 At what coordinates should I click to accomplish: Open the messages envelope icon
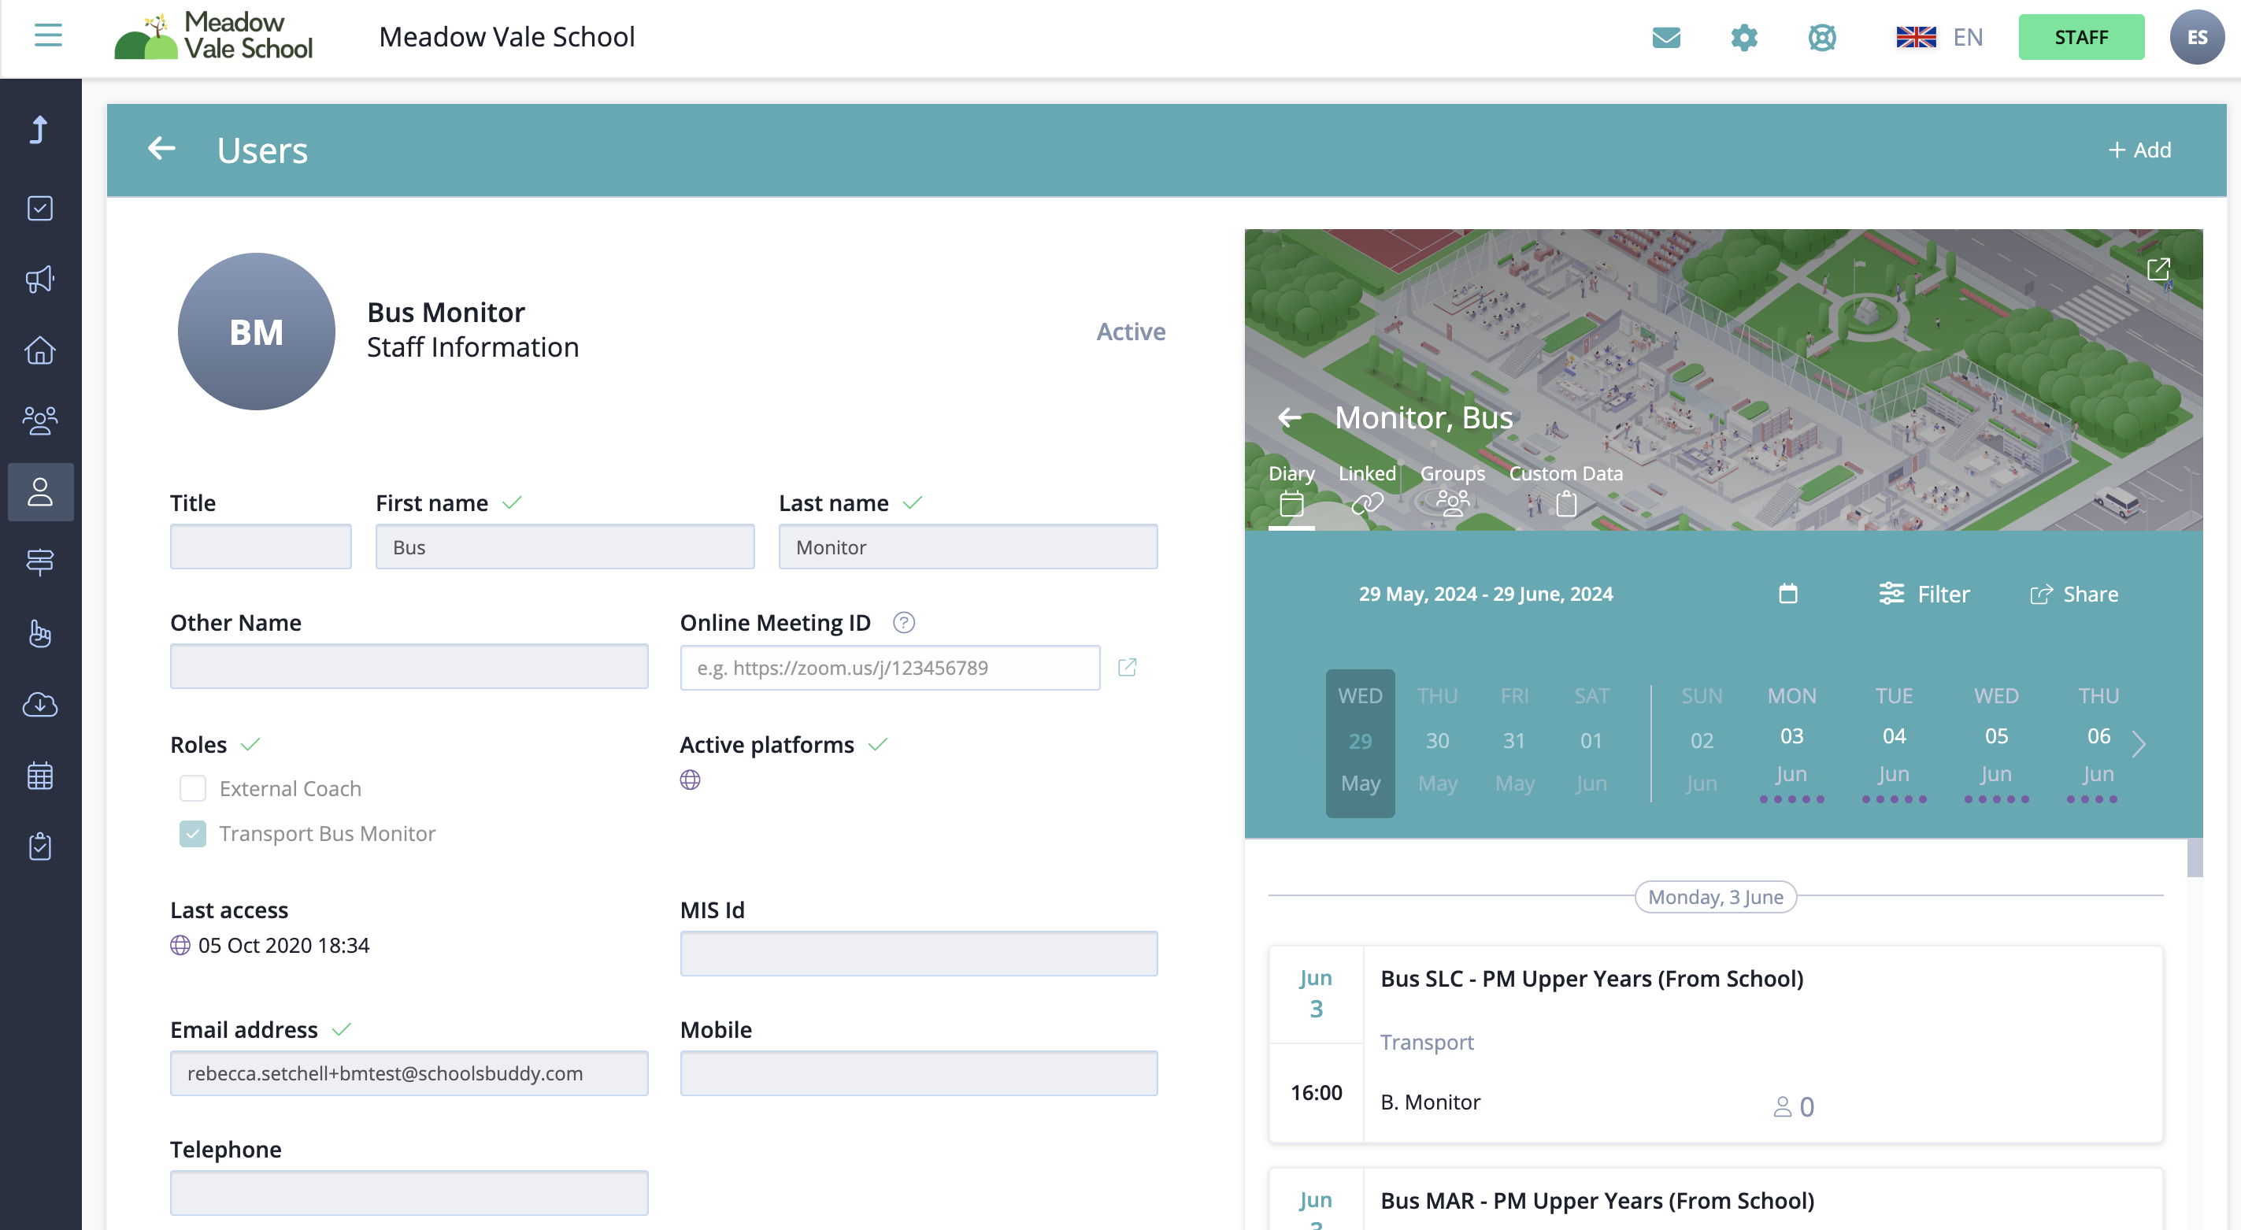pos(1666,38)
